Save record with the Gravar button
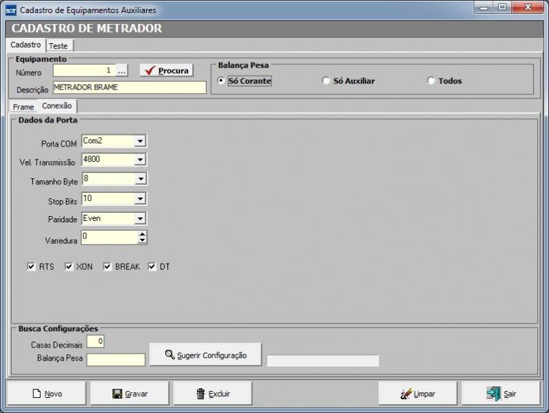The height and width of the screenshot is (413, 549). [x=130, y=394]
